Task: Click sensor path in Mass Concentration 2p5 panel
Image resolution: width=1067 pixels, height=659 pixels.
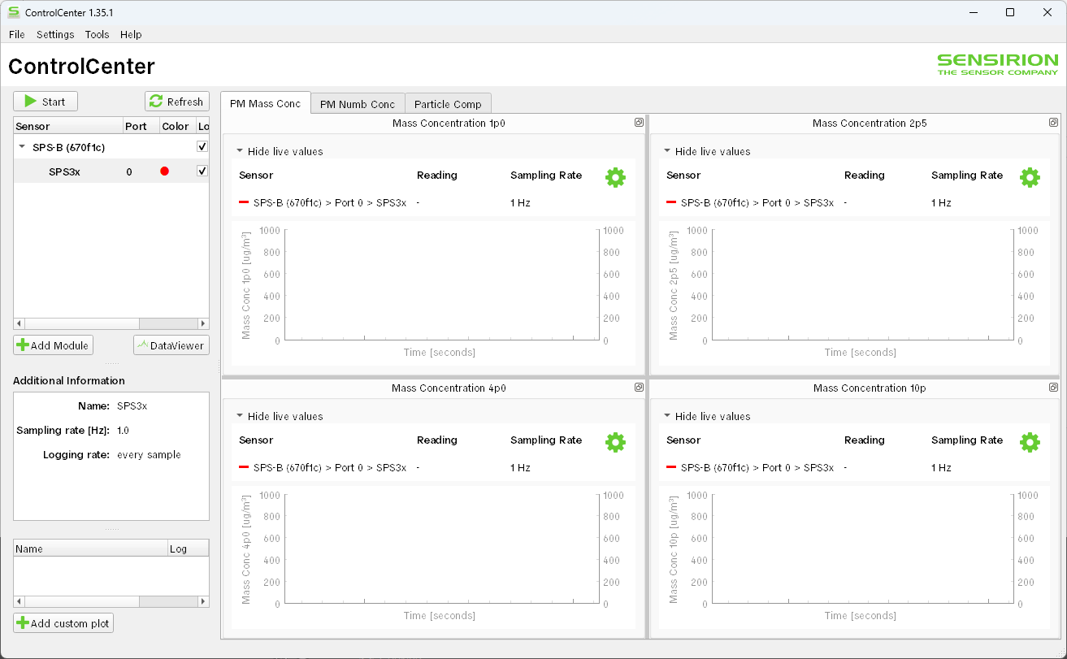Action: point(757,202)
